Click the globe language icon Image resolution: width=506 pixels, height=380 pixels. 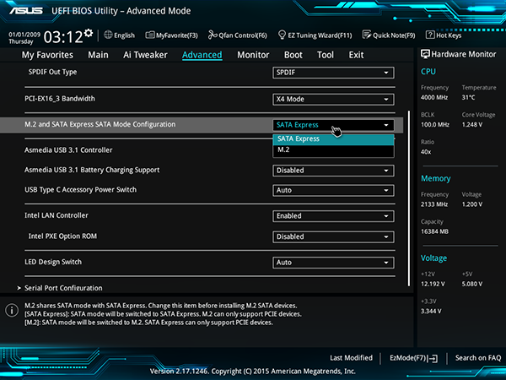point(108,35)
